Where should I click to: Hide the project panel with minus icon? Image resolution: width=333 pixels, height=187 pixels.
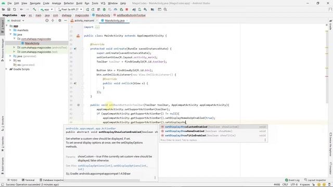(66, 21)
